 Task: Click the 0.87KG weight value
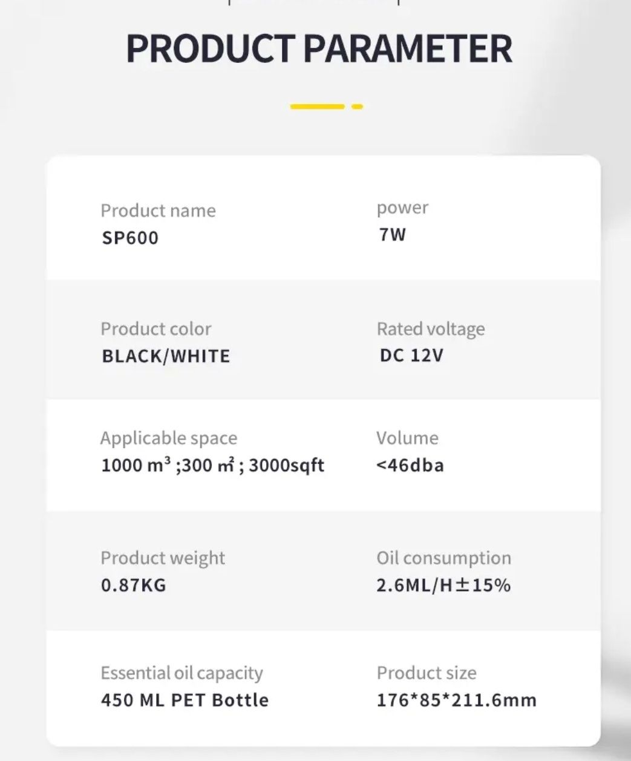pyautogui.click(x=133, y=585)
